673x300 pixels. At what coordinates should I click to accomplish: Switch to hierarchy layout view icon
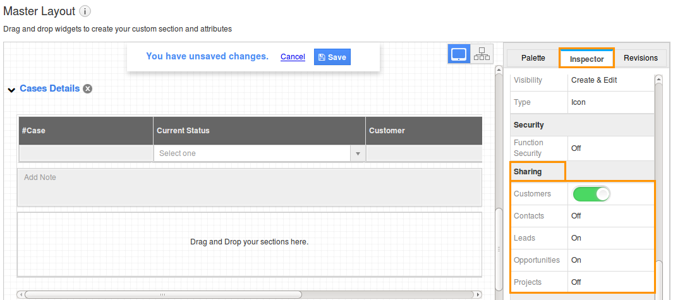(482, 54)
